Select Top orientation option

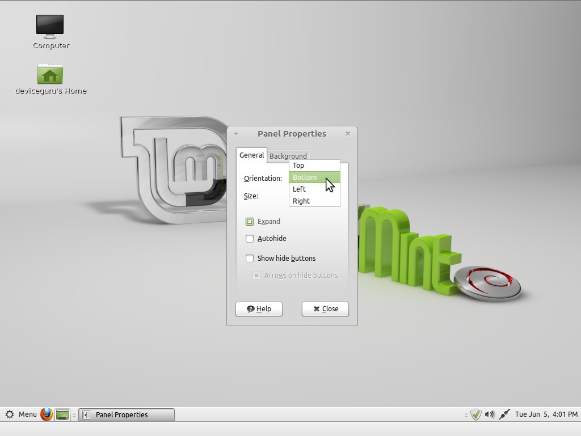point(314,166)
